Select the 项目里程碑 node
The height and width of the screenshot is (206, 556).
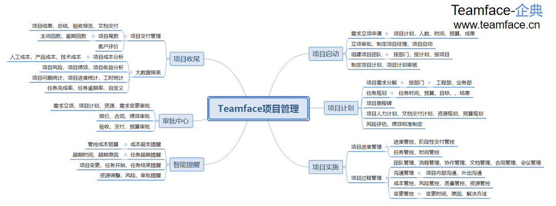tap(379, 103)
